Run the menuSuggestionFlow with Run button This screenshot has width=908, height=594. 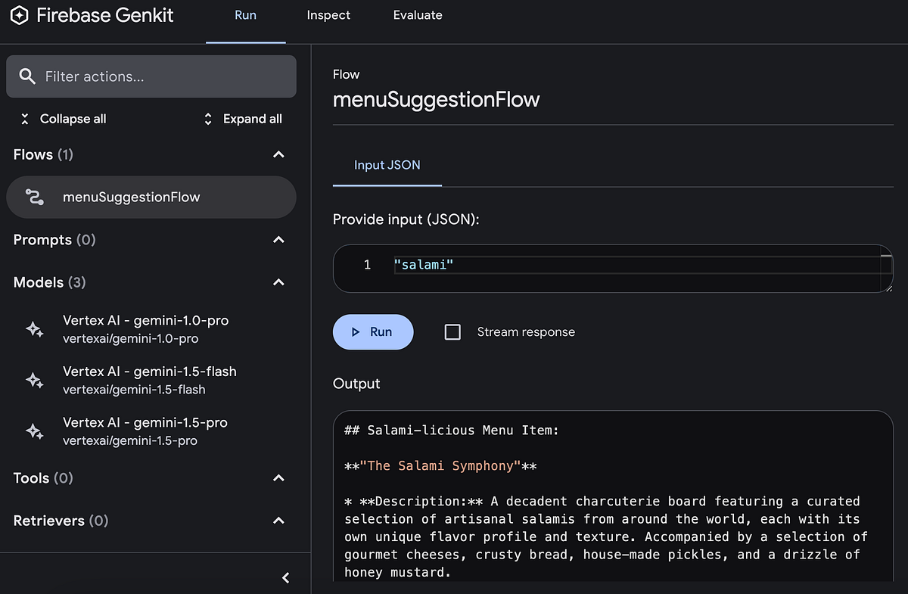pyautogui.click(x=373, y=332)
